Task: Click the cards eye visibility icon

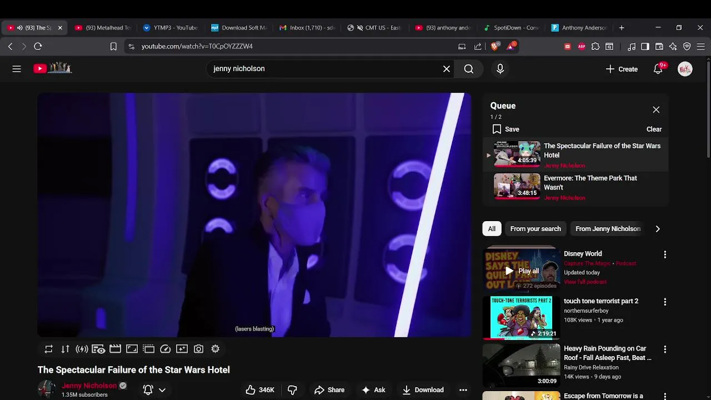Action: click(x=98, y=349)
